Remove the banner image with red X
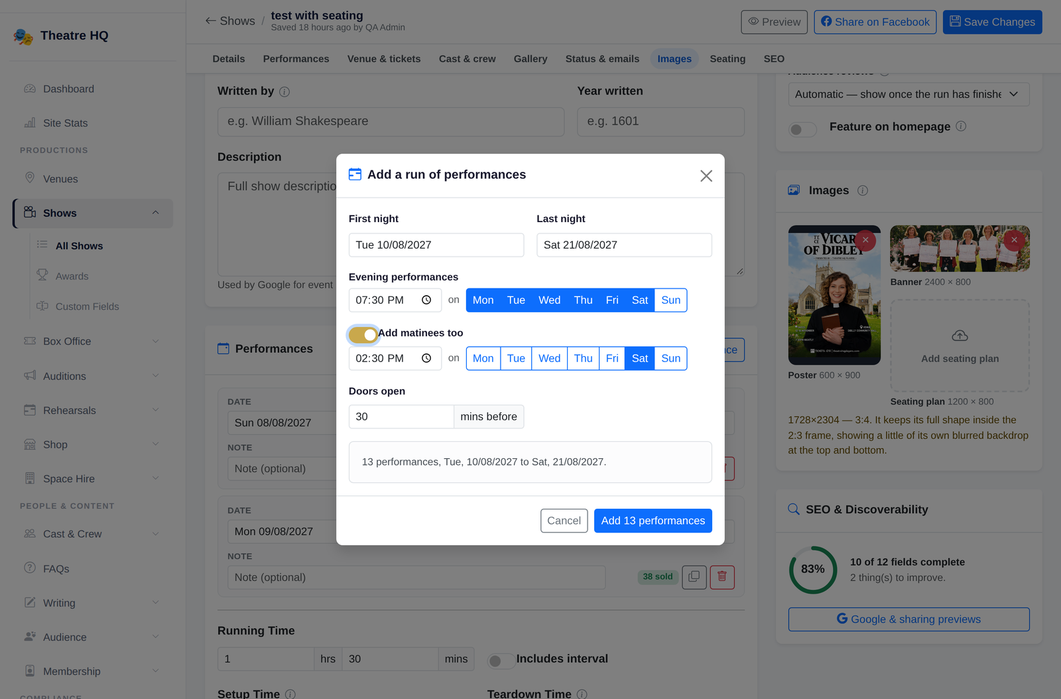 [1014, 240]
